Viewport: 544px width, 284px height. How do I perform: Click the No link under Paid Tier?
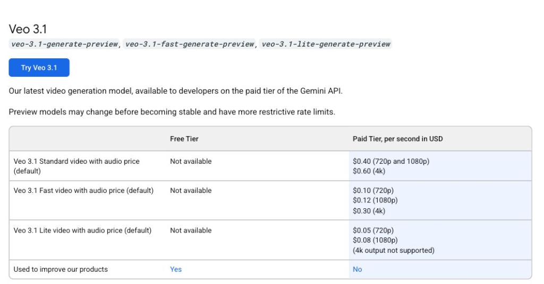(x=357, y=269)
